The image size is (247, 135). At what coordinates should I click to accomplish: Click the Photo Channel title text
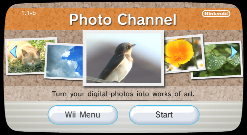[x=123, y=20]
